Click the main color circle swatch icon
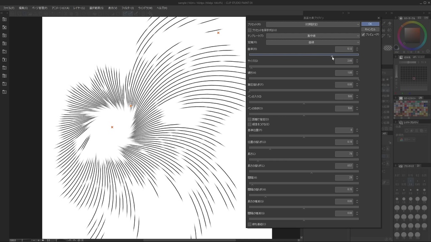The width and height of the screenshot is (431, 242). point(396,47)
